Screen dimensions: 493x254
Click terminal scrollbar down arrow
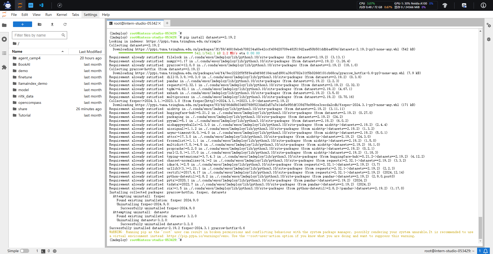(x=480, y=241)
